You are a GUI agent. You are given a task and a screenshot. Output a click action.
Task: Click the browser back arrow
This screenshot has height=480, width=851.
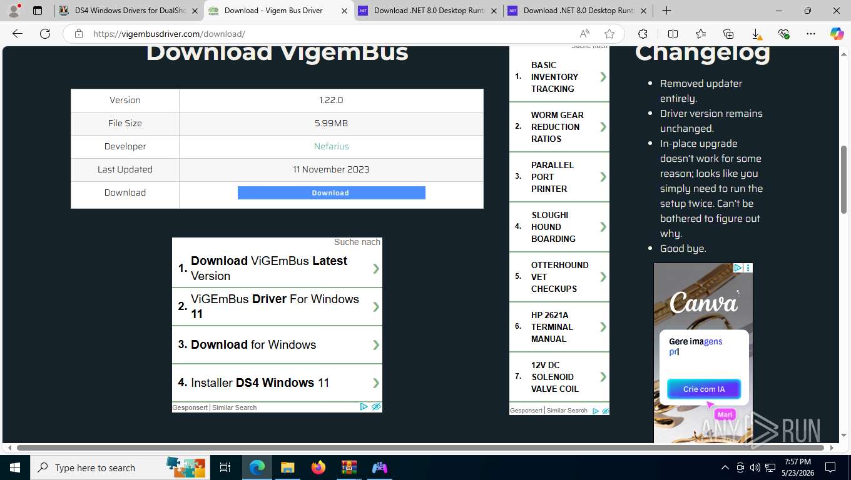click(18, 34)
